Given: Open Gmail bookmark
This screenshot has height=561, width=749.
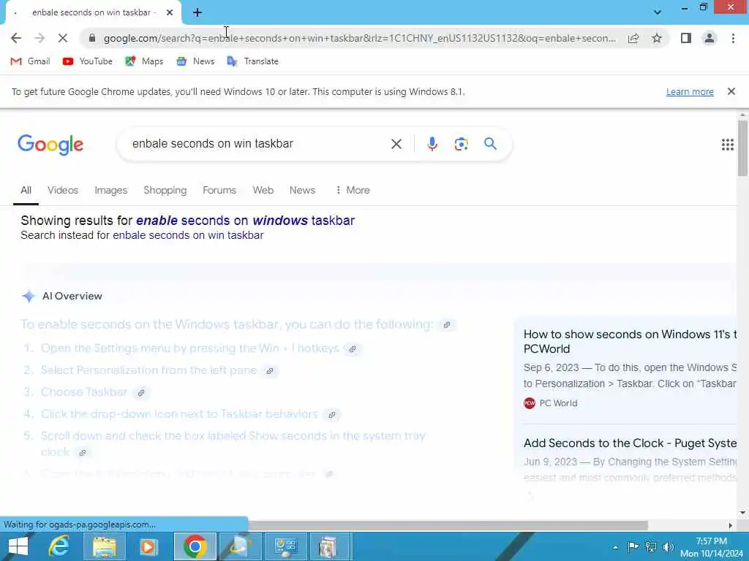Looking at the screenshot, I should click(x=30, y=61).
